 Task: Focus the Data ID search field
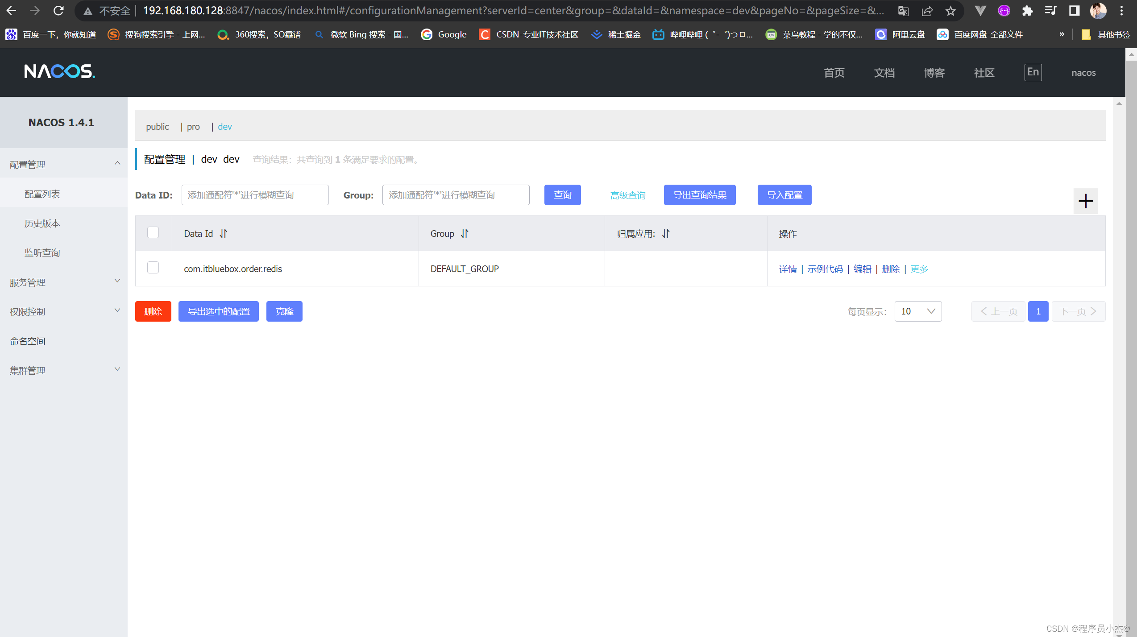(255, 195)
